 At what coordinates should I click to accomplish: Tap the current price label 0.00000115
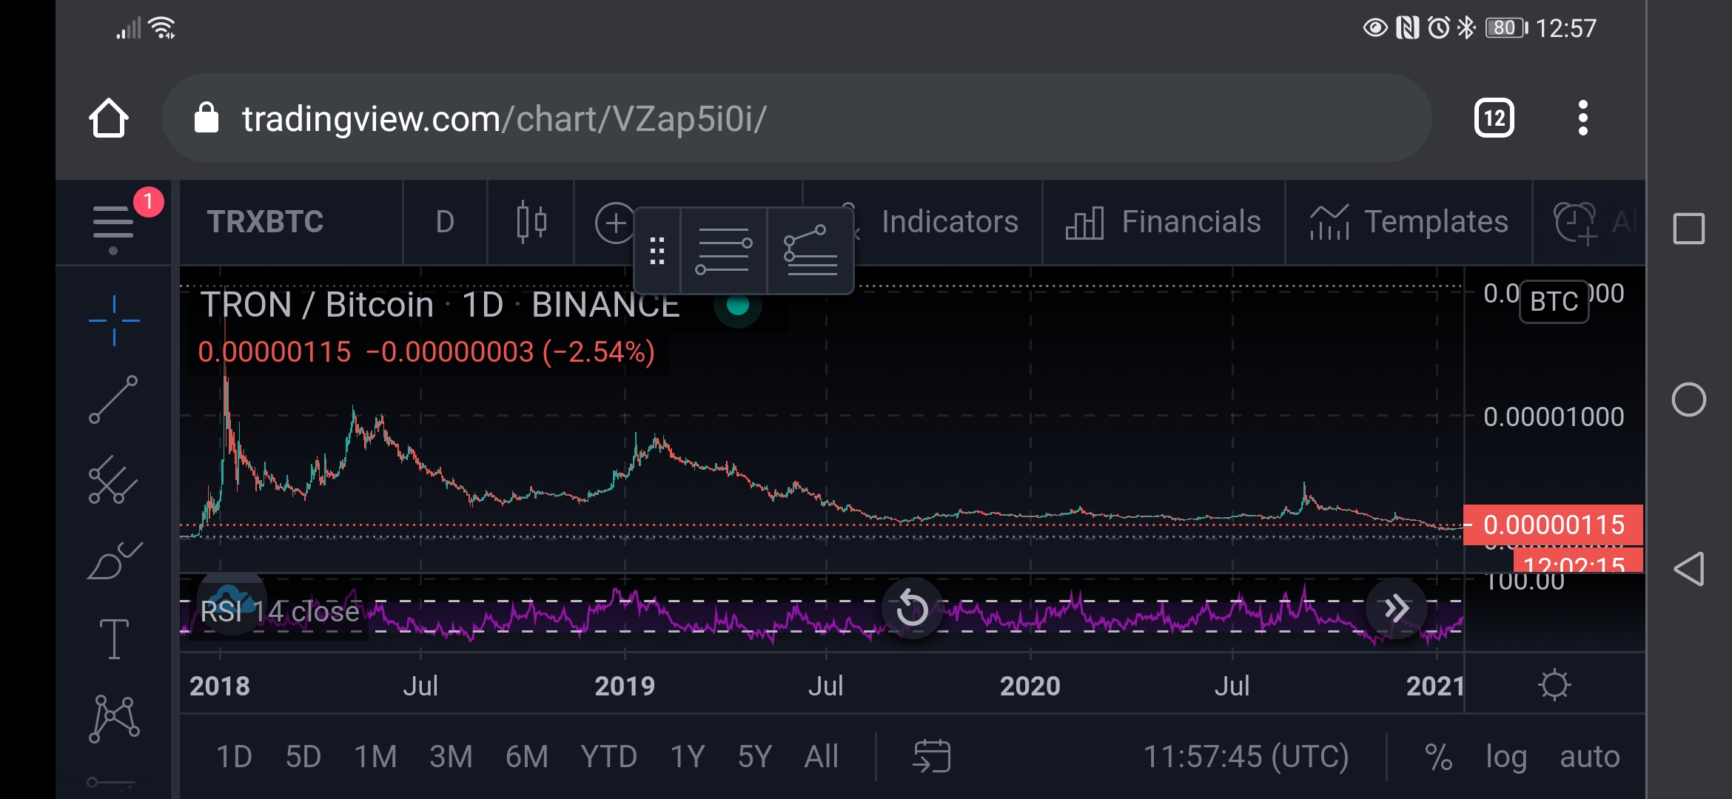point(1554,525)
